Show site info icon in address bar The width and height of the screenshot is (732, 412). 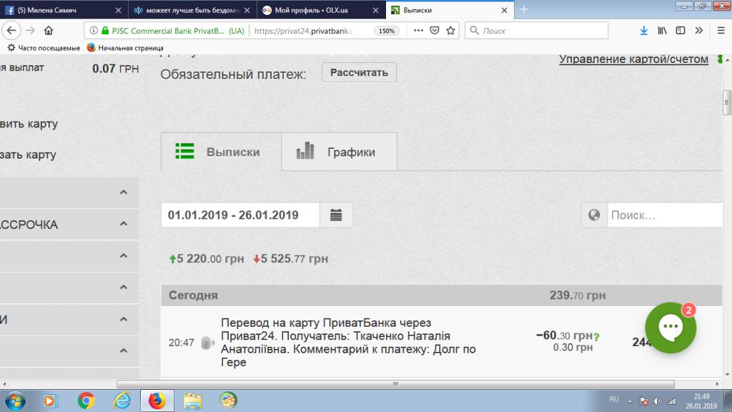94,30
